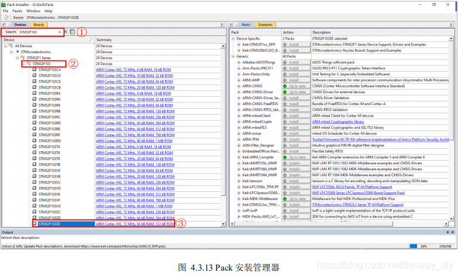Click the Description column header
This screenshot has height=276, width=459.
coord(380,32)
